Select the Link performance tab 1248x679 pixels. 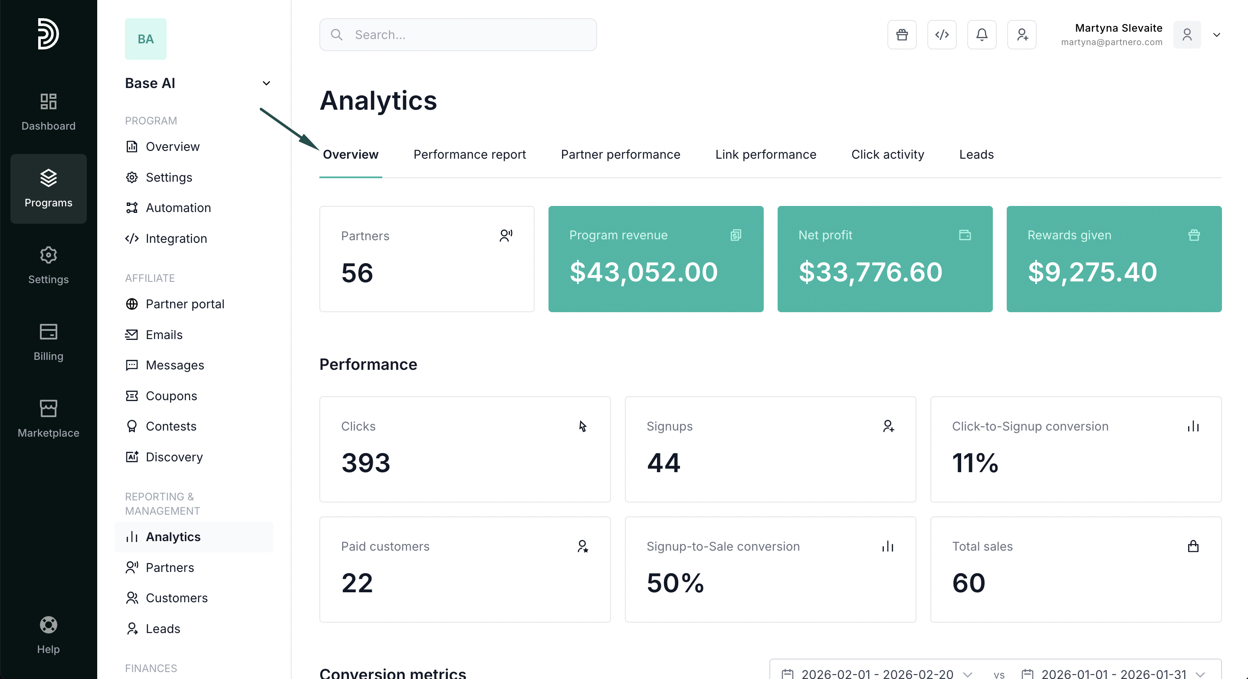click(x=765, y=154)
